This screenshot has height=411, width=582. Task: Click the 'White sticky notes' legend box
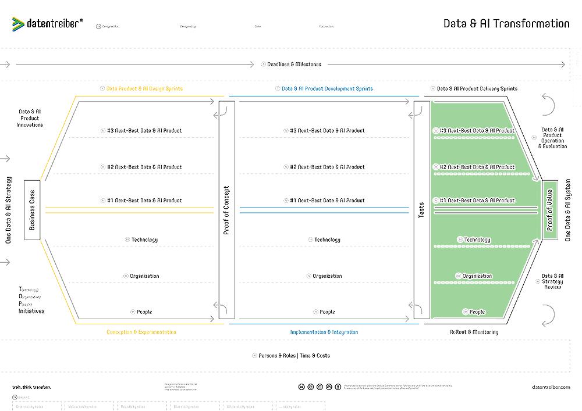[x=247, y=406]
